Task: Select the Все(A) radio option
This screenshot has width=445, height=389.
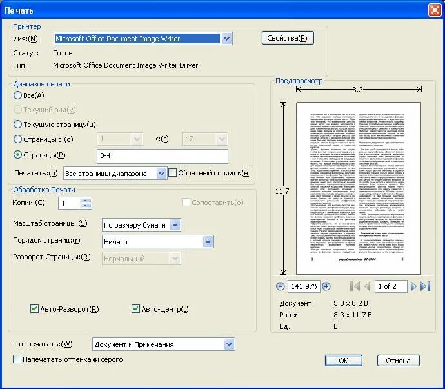Action: pyautogui.click(x=17, y=95)
